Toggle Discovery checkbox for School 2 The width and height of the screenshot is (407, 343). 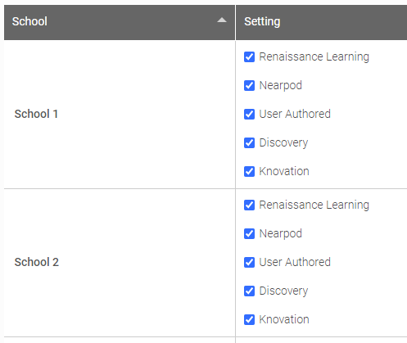coord(249,291)
